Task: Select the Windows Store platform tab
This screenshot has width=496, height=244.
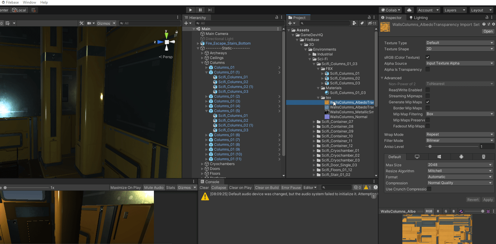Action: click(x=439, y=157)
